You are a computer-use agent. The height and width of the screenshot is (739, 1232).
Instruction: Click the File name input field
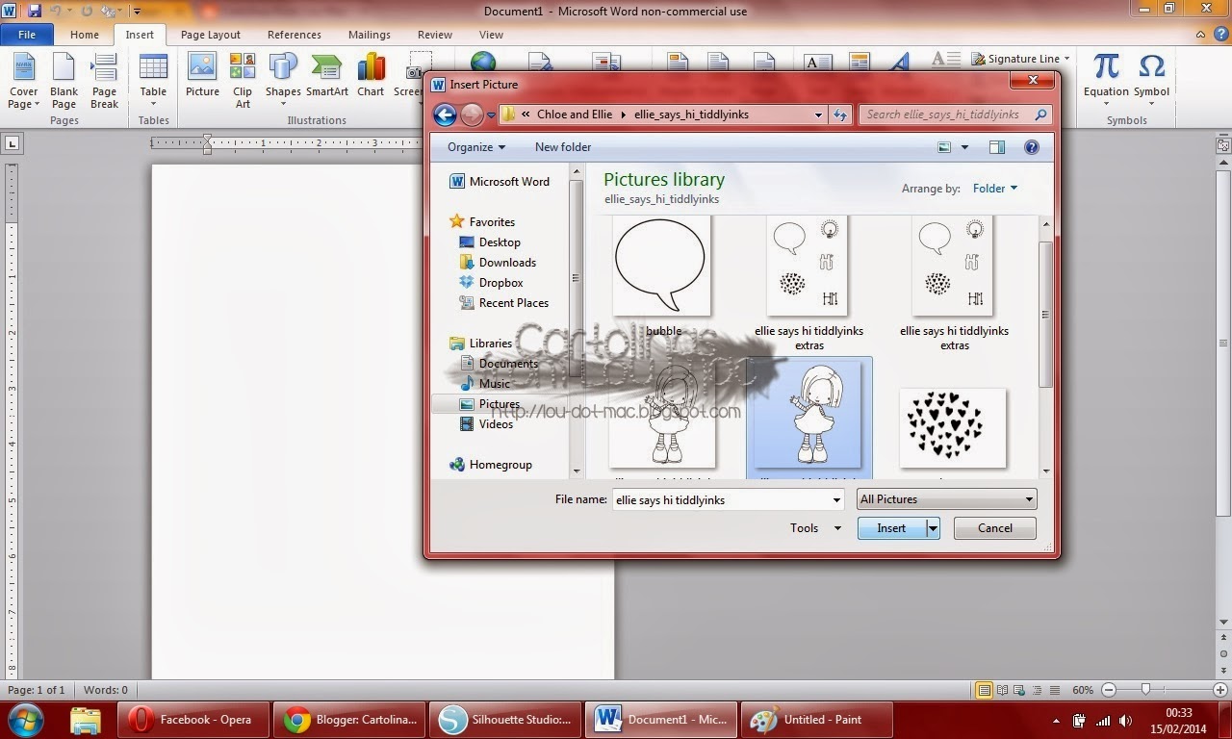[729, 500]
